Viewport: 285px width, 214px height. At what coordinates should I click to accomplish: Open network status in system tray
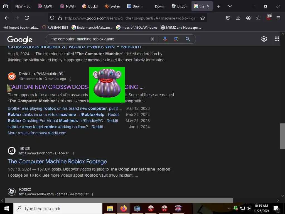(x=242, y=208)
